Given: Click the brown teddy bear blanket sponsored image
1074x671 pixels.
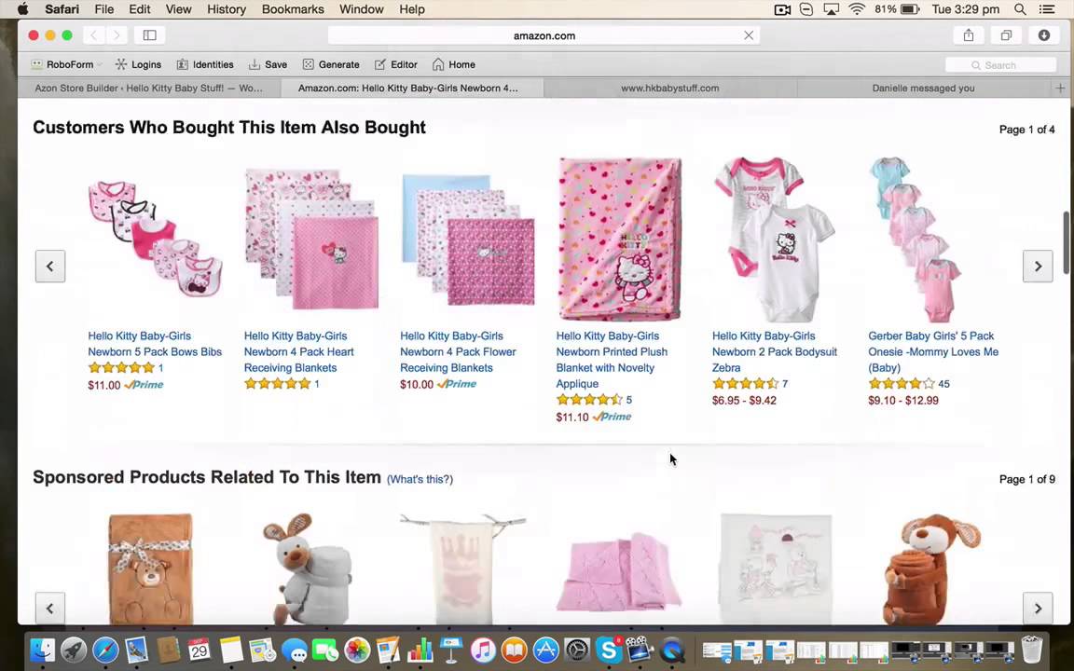Looking at the screenshot, I should point(151,568).
